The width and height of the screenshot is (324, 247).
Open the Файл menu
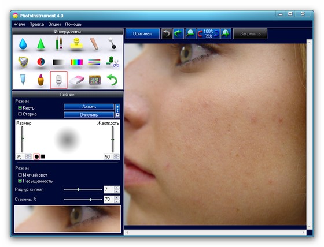pos(19,24)
